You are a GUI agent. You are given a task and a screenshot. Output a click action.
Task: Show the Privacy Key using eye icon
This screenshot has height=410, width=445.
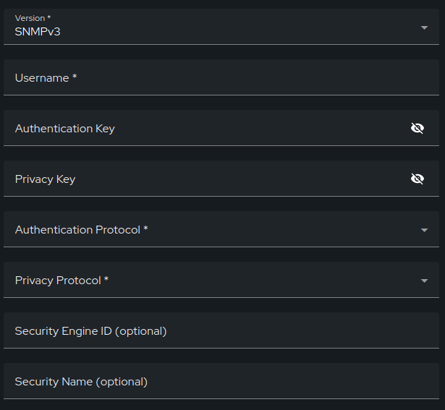418,179
